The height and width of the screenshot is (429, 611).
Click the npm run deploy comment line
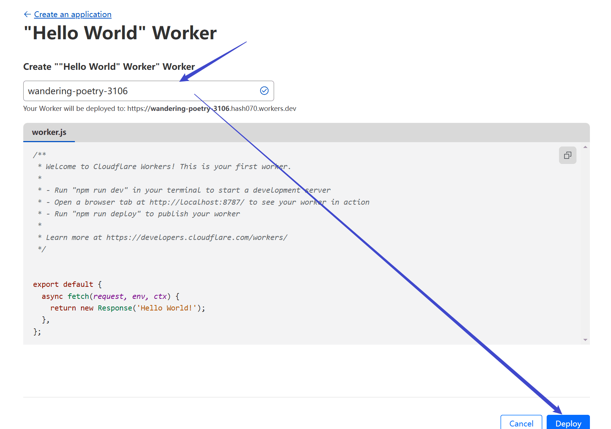tap(139, 214)
